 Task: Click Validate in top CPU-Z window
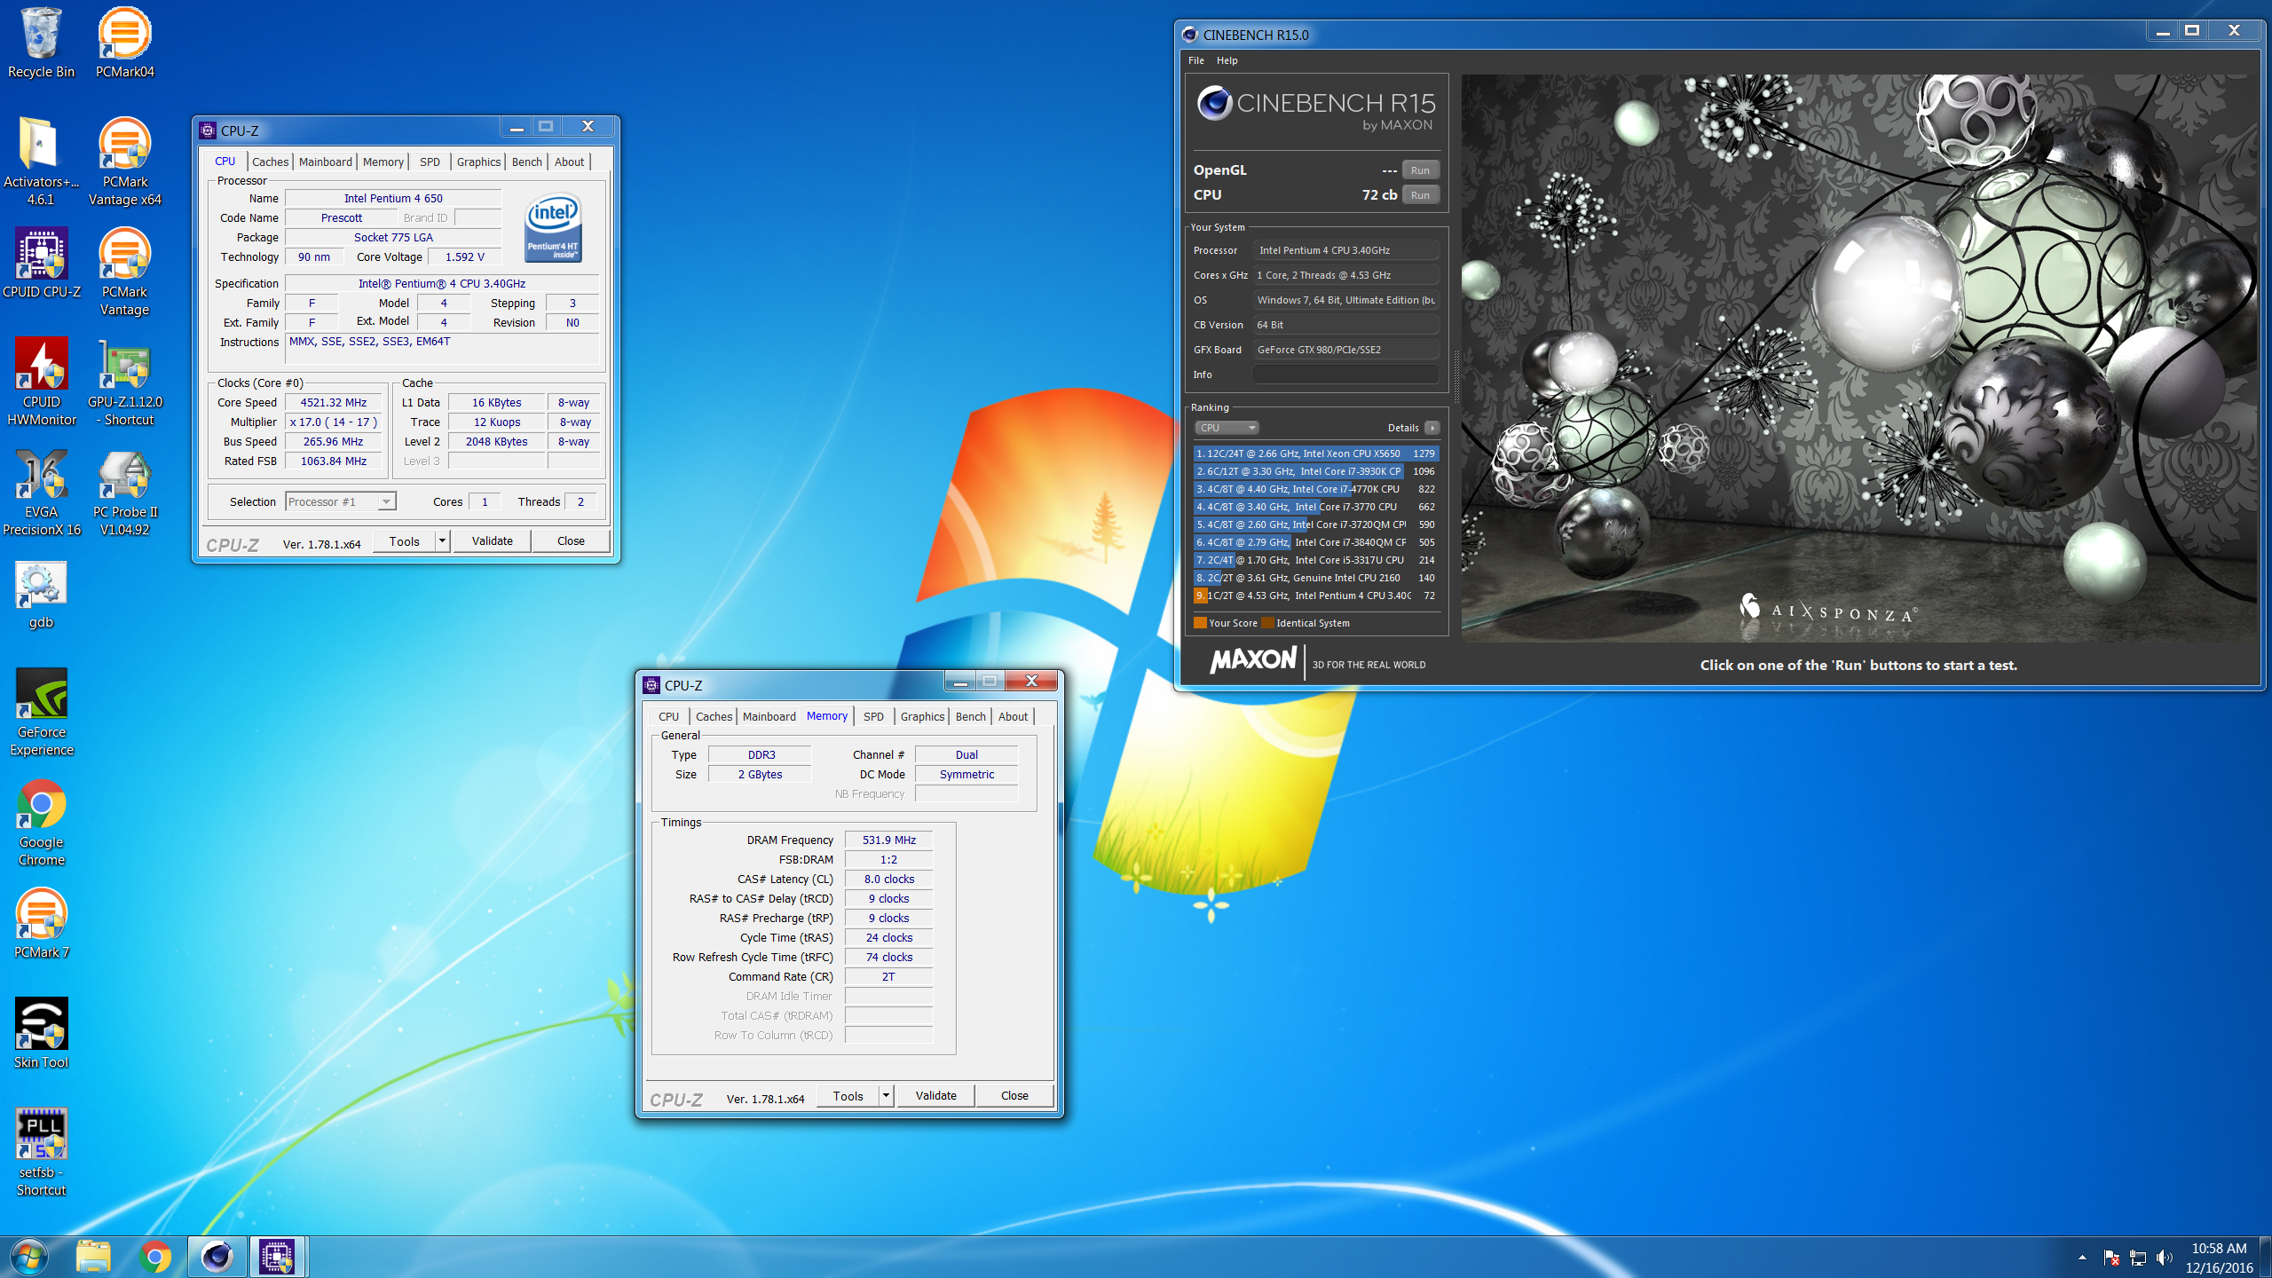[x=492, y=540]
